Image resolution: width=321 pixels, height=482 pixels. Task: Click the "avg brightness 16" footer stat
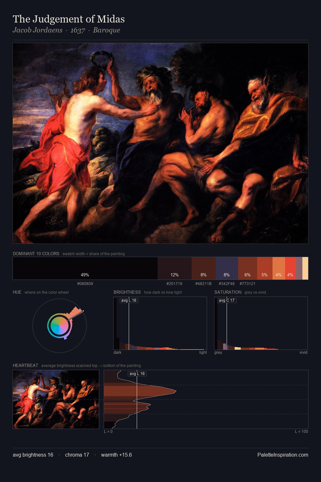pyautogui.click(x=33, y=455)
